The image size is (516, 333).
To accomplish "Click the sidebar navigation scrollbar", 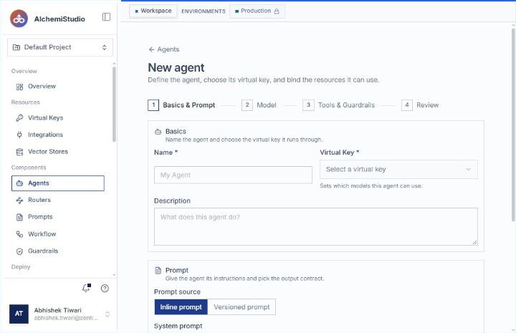I will (114, 105).
